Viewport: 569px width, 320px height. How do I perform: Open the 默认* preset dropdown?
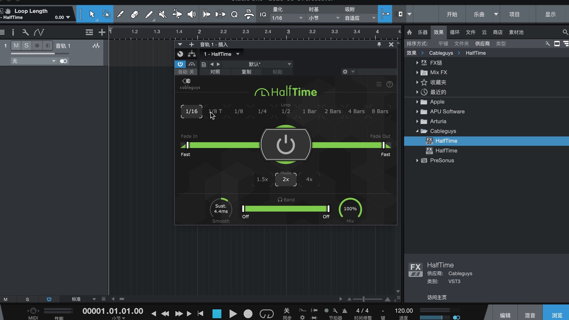pyautogui.click(x=258, y=64)
